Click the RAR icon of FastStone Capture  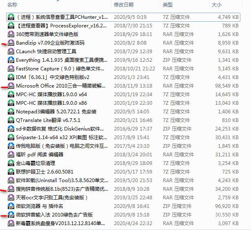(11, 69)
